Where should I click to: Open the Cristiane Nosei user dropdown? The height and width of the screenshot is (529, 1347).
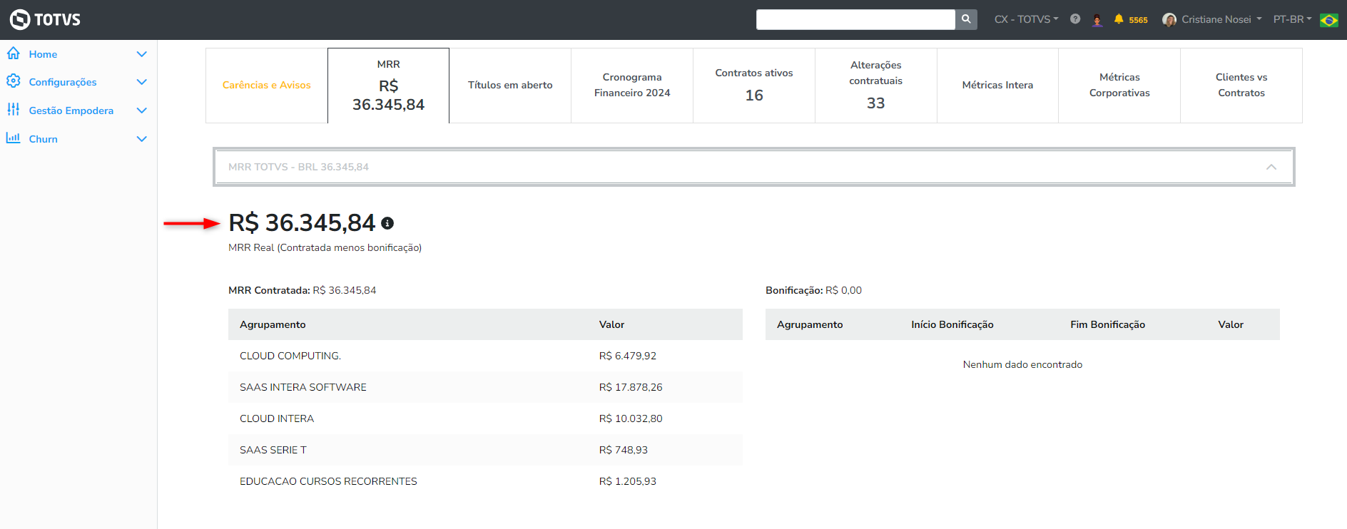pyautogui.click(x=1221, y=19)
